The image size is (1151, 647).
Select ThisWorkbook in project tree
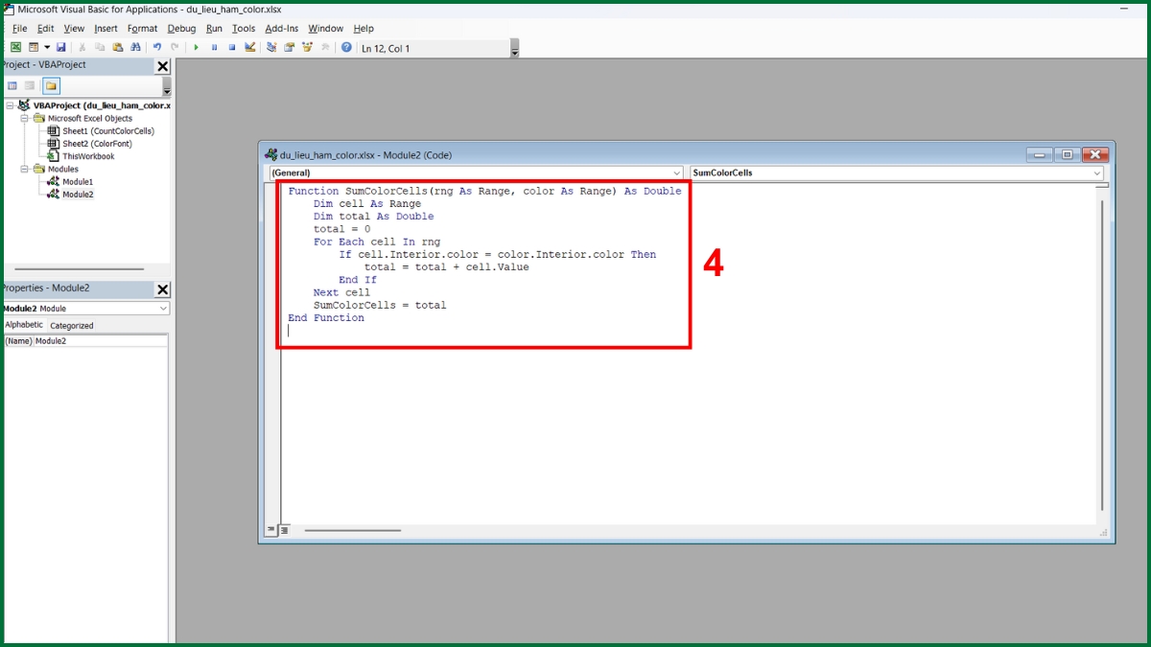pos(81,156)
